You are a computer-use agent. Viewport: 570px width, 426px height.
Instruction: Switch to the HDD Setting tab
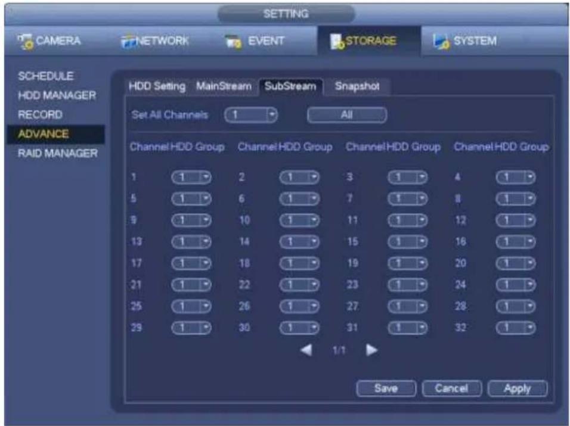[x=157, y=86]
